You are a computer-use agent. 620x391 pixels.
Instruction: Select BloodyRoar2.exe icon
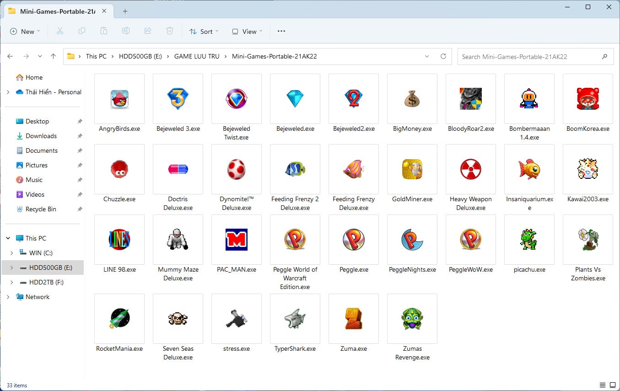pos(471,99)
